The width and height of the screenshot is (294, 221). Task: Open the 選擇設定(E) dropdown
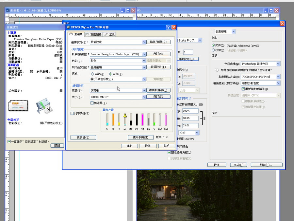118,42
